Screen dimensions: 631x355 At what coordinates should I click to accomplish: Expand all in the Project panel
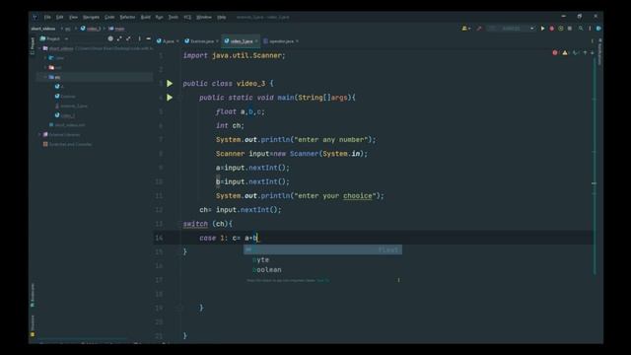click(x=119, y=38)
